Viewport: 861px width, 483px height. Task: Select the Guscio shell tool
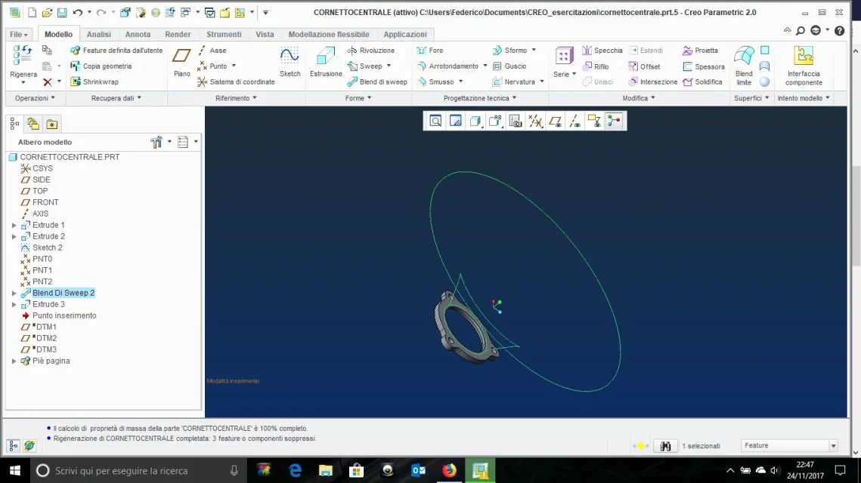tap(509, 66)
